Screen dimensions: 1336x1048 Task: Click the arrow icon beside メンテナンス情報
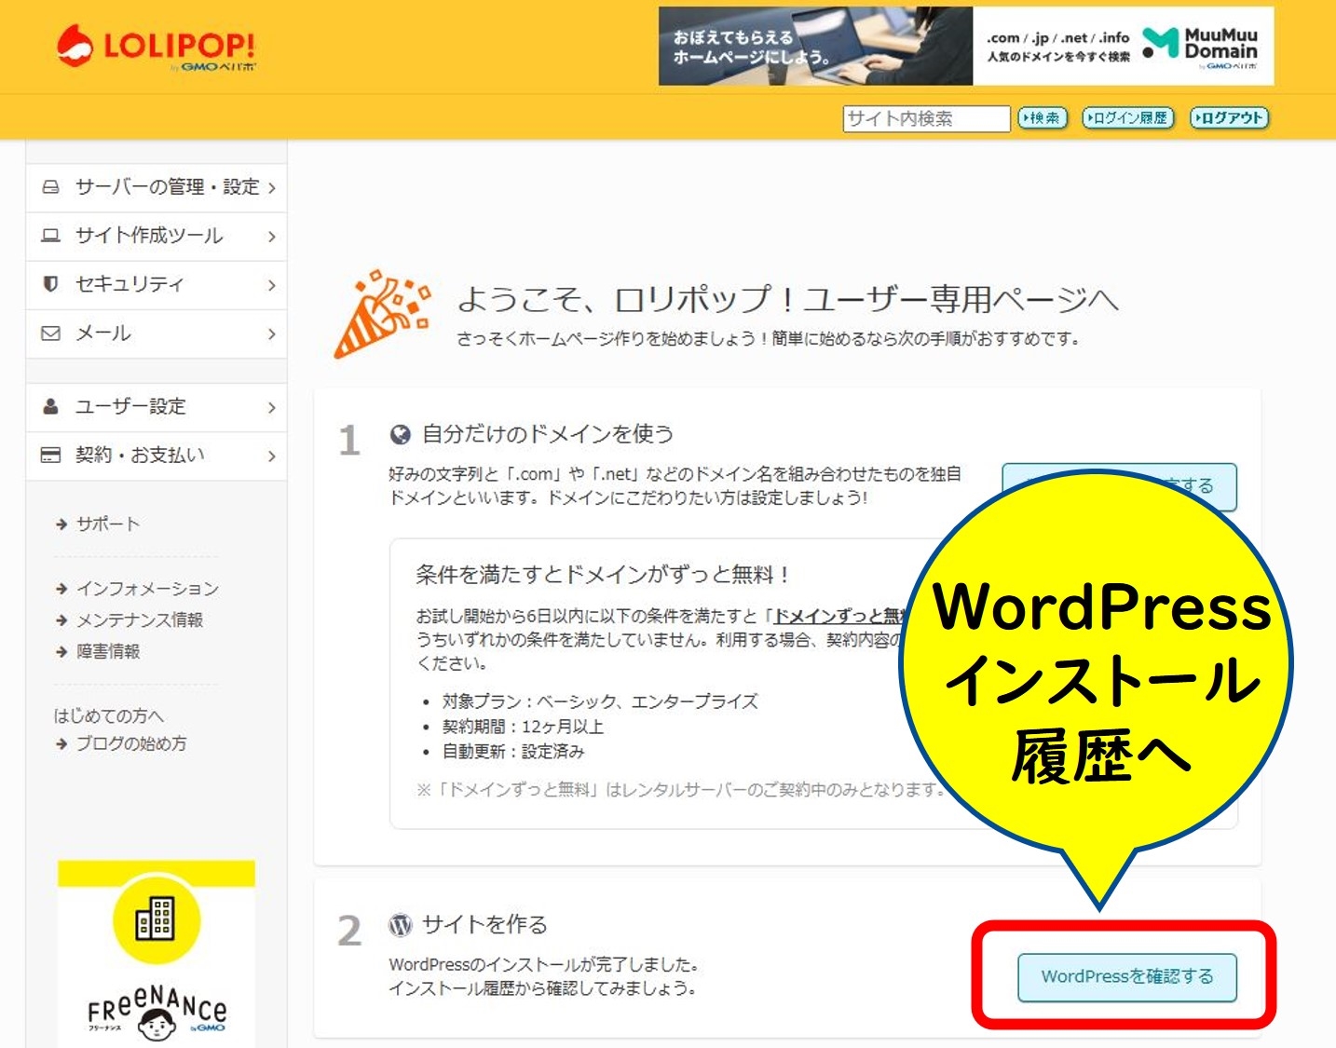[61, 620]
